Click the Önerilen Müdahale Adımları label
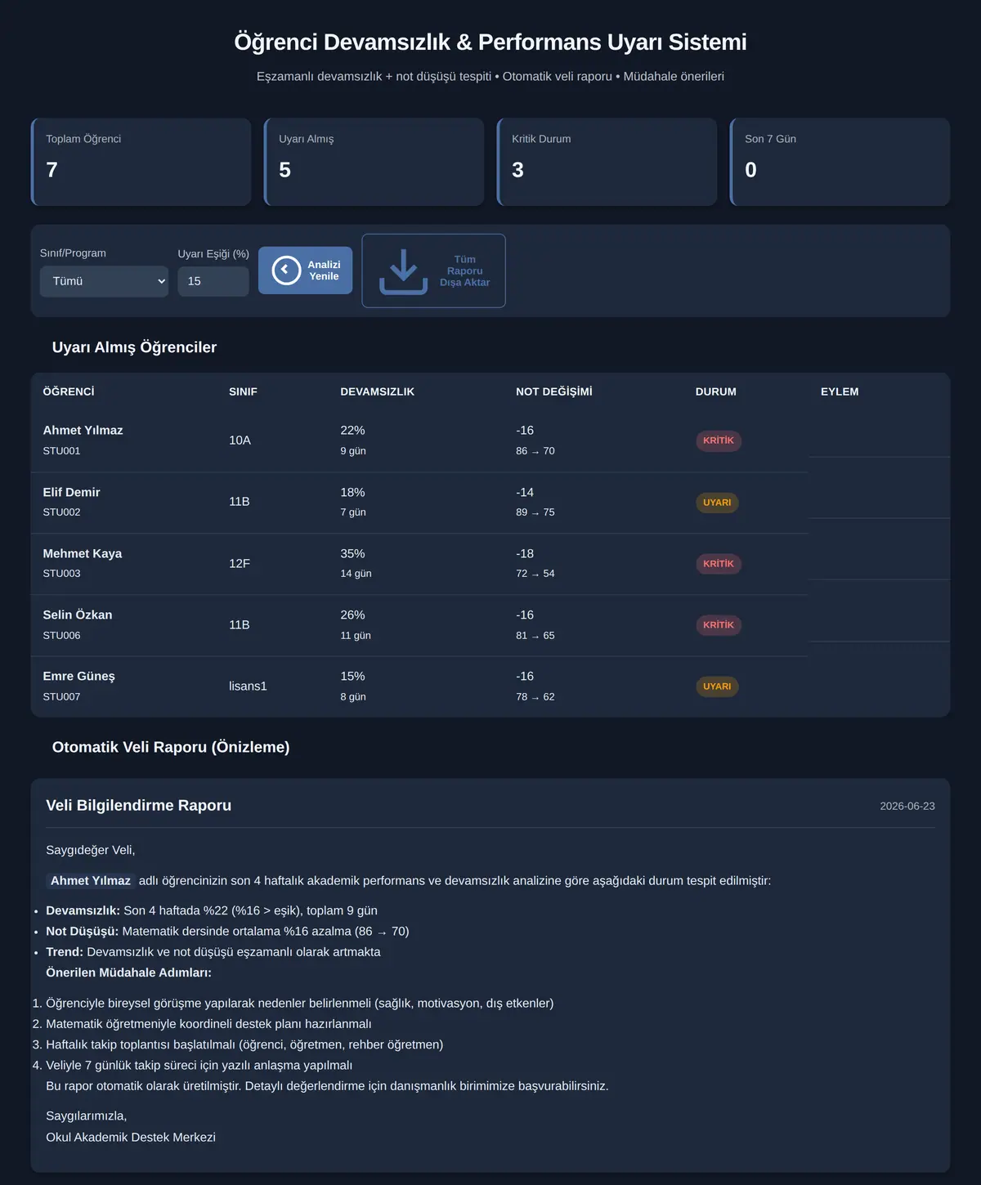Image resolution: width=981 pixels, height=1185 pixels. pyautogui.click(x=128, y=973)
